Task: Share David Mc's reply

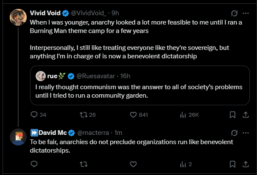Action: coord(246,164)
